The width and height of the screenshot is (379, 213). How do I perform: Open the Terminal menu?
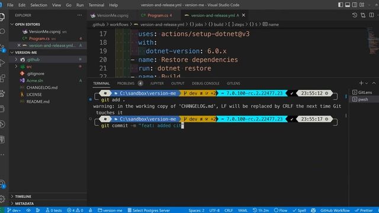point(96,5)
